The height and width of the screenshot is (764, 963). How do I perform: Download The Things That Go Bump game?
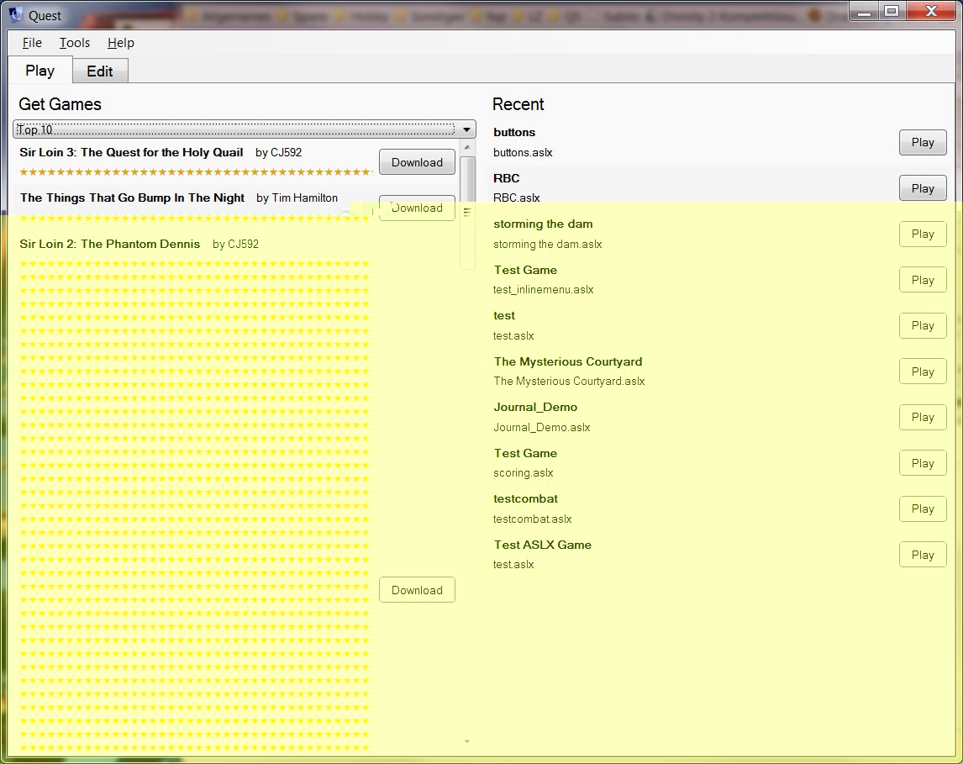click(x=417, y=208)
